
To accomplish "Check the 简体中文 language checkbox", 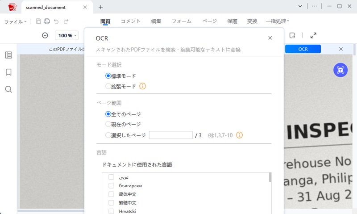I will pyautogui.click(x=111, y=194).
